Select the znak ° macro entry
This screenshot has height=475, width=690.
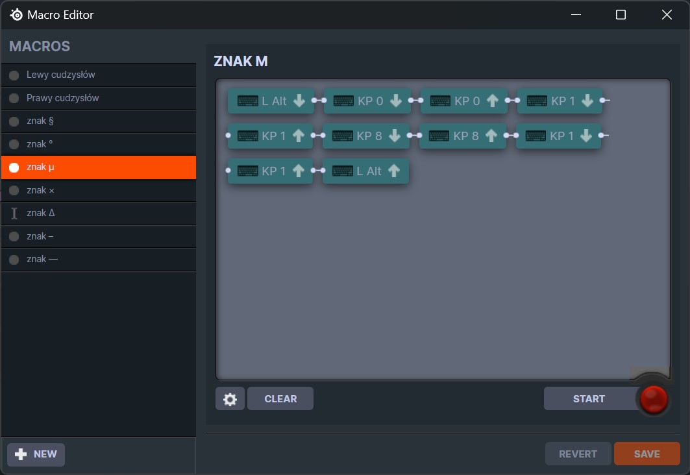click(40, 144)
